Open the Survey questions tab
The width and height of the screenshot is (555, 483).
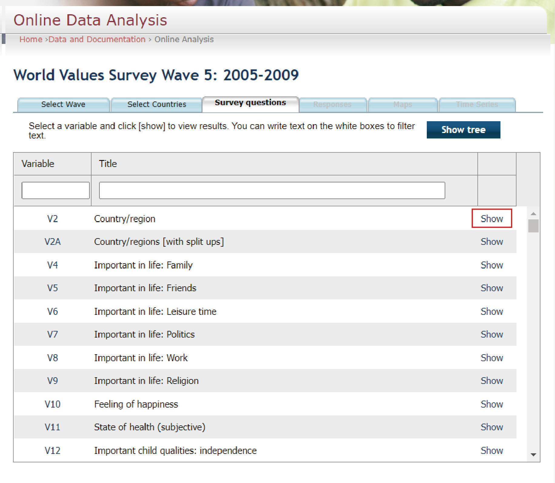[250, 104]
